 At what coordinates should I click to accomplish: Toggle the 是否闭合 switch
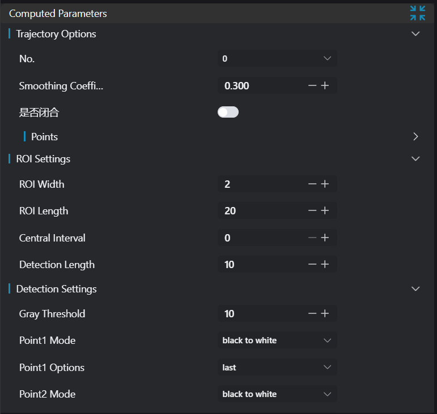point(228,112)
